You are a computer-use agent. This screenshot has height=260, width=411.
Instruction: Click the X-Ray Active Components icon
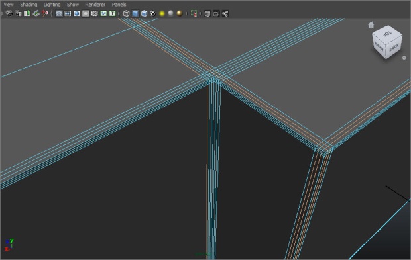pyautogui.click(x=216, y=13)
